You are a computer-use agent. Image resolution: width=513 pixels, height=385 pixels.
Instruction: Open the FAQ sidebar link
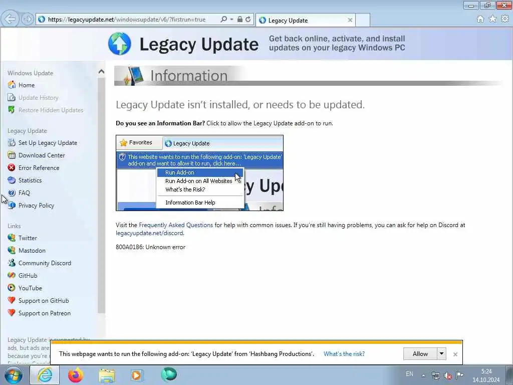click(x=24, y=193)
